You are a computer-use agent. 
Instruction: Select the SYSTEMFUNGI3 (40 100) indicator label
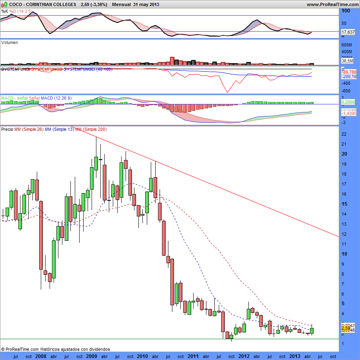pyautogui.click(x=88, y=69)
